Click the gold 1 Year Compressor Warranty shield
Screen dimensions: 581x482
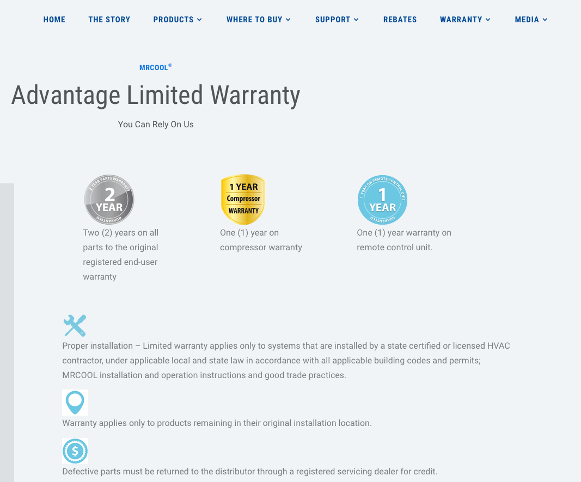pyautogui.click(x=243, y=200)
